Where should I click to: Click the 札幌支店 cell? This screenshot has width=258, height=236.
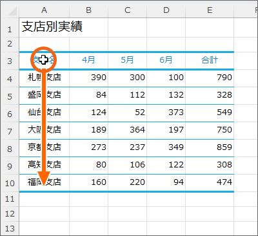click(45, 78)
